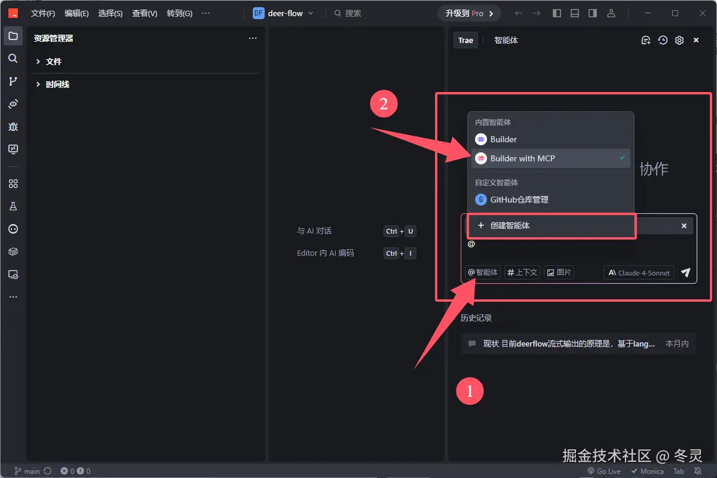Click the 资源管理器 panel title

click(x=54, y=38)
